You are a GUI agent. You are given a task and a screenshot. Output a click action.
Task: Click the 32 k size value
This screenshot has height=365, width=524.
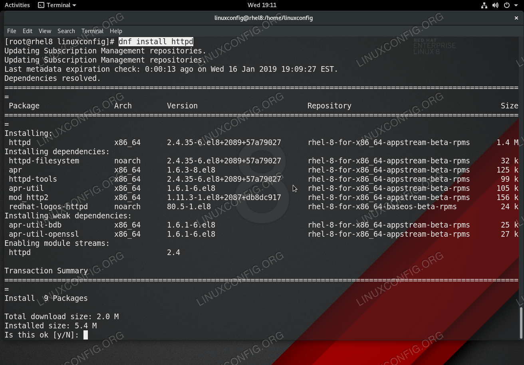pos(510,161)
